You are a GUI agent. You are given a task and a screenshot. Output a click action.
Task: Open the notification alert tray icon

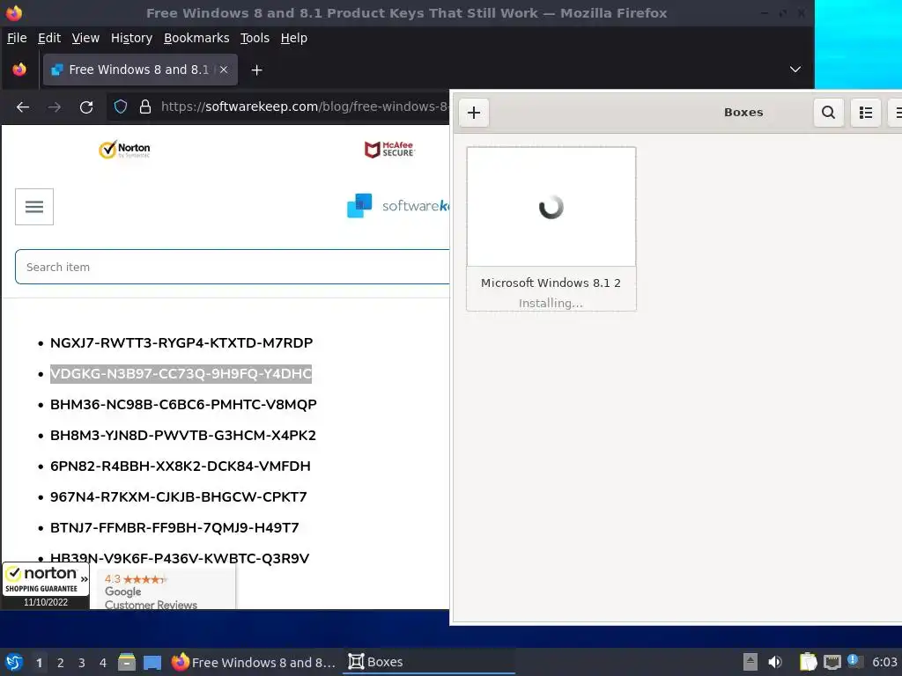pyautogui.click(x=854, y=661)
